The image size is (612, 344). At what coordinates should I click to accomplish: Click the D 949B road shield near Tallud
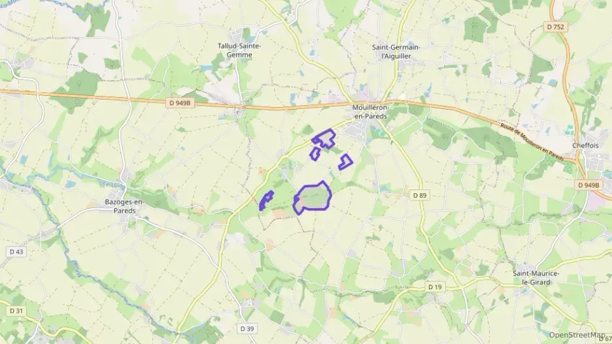click(x=180, y=103)
